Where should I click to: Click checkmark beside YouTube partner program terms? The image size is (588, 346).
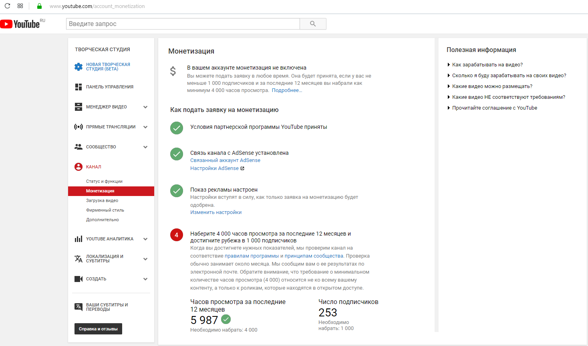point(177,128)
